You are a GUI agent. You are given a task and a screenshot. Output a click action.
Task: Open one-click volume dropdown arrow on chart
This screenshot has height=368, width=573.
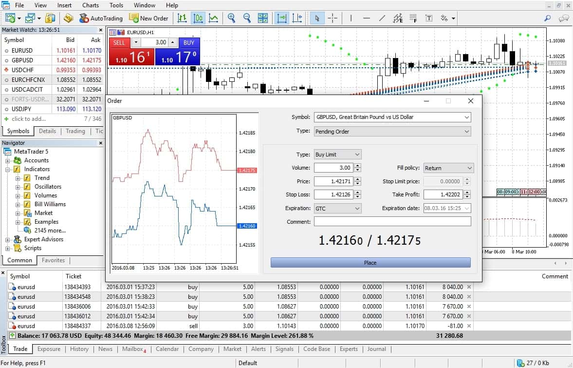[136, 42]
